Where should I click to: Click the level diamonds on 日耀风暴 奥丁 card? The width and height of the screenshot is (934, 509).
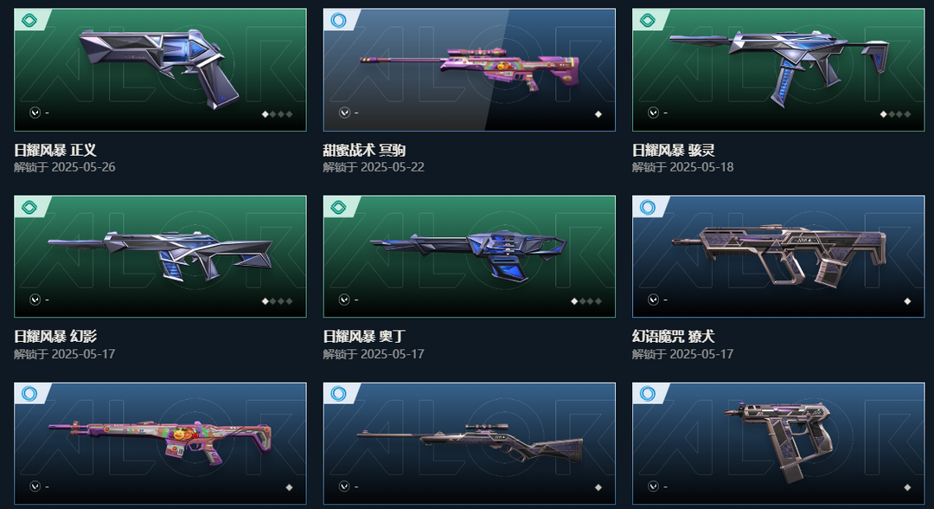click(586, 301)
